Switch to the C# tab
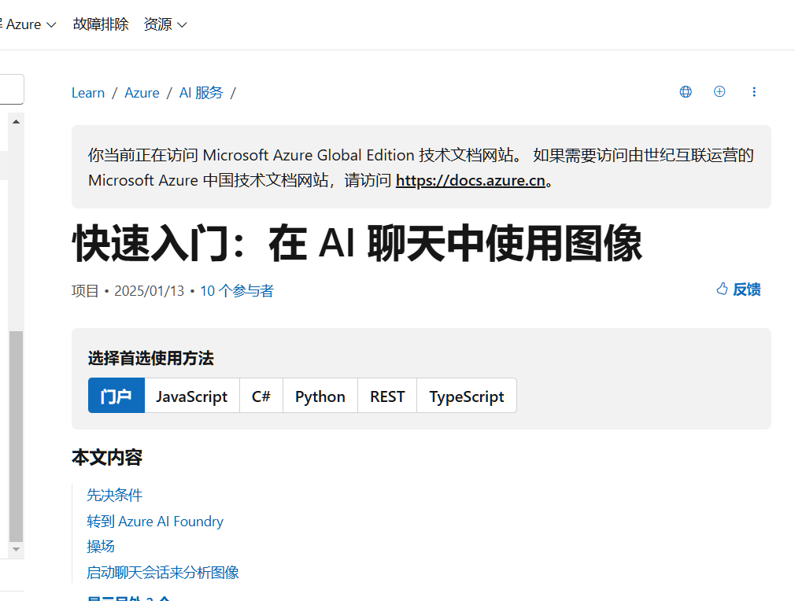795x601 pixels. pos(261,396)
